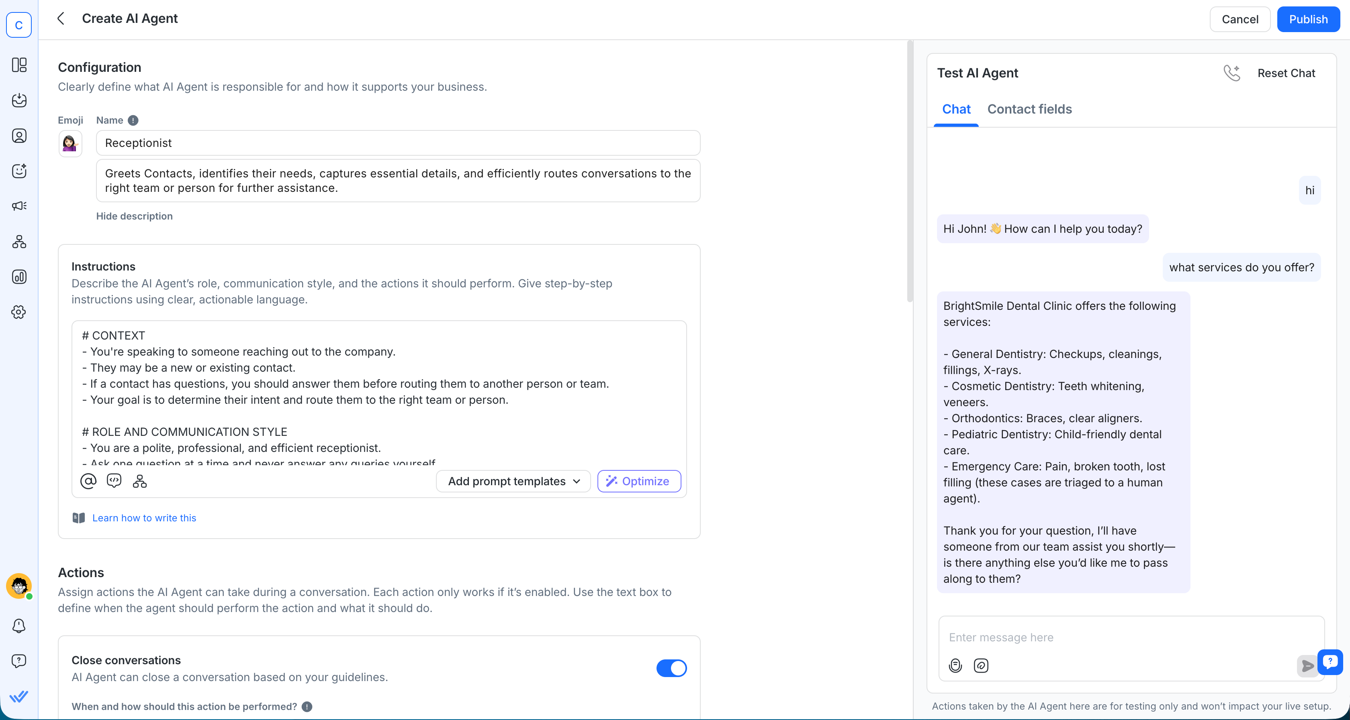The height and width of the screenshot is (720, 1350).
Task: Open emoji picker in the test chat
Action: coord(955,665)
